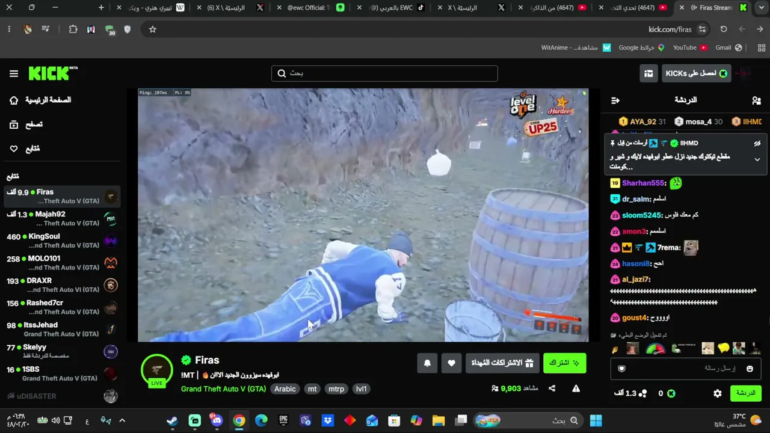Open the WitAnime bookmark
The width and height of the screenshot is (770, 433).
coord(576,48)
